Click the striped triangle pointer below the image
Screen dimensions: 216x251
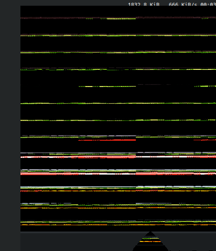click(150, 241)
